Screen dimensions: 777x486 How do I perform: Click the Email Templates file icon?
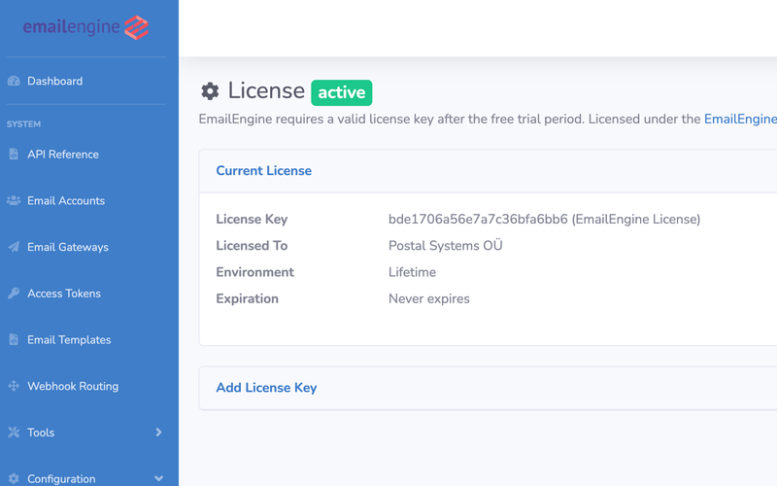[x=14, y=340]
